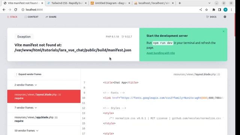Click the Vite manifest not found error message
This screenshot has height=135, width=240.
coord(73,48)
